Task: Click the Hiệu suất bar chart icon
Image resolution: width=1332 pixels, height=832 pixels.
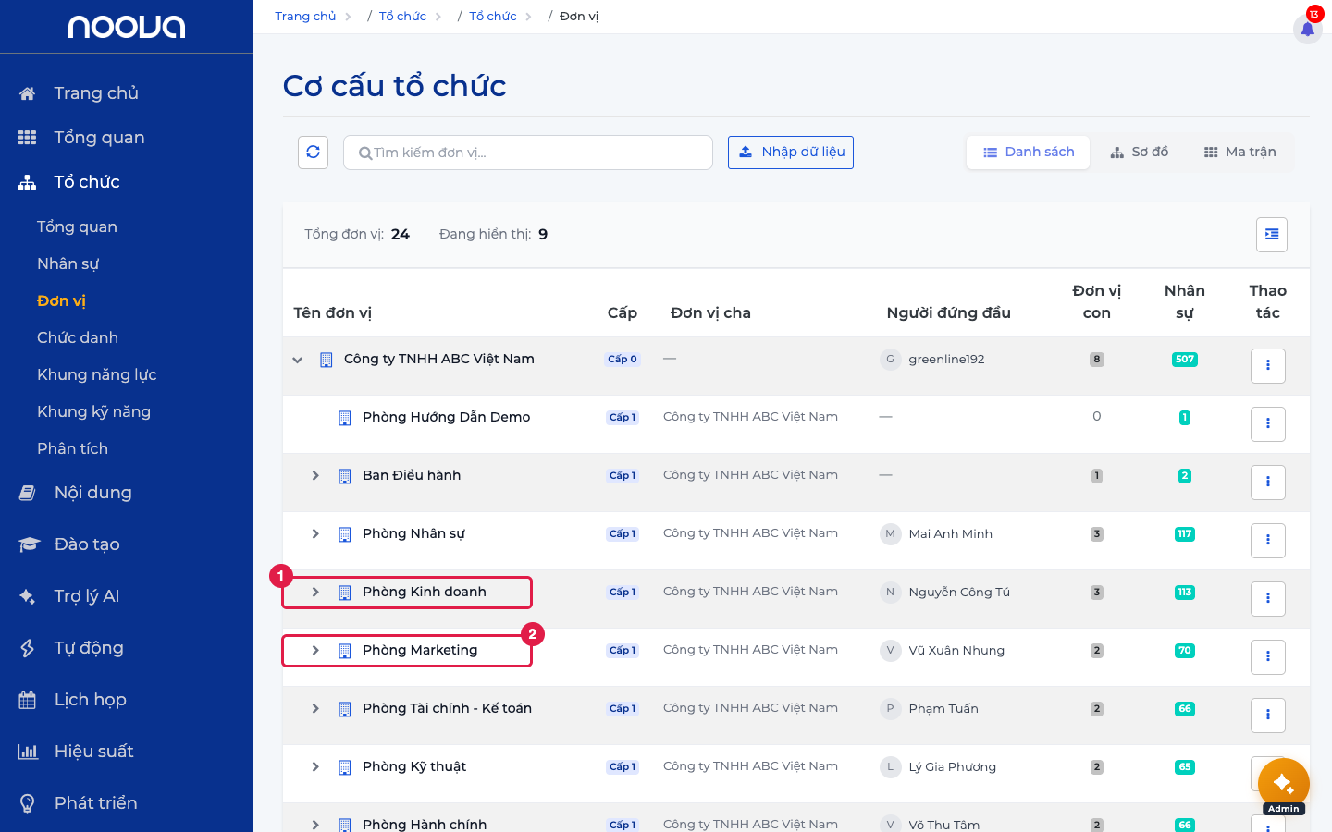Action: click(28, 752)
